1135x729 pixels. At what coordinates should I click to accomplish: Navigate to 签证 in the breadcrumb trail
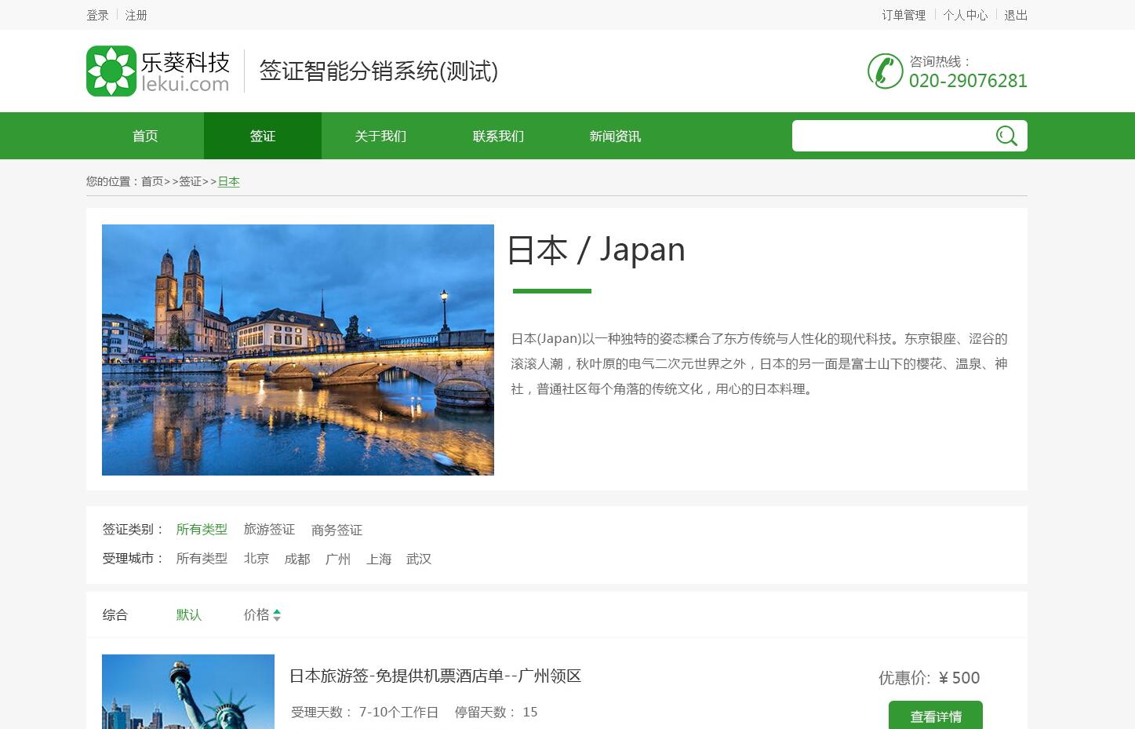(190, 181)
